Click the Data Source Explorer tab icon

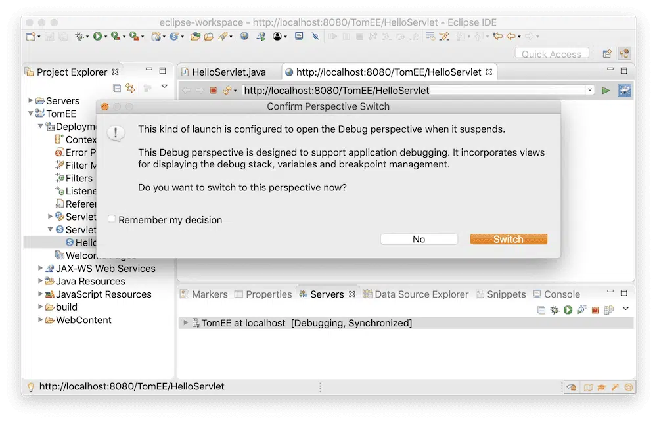point(368,294)
